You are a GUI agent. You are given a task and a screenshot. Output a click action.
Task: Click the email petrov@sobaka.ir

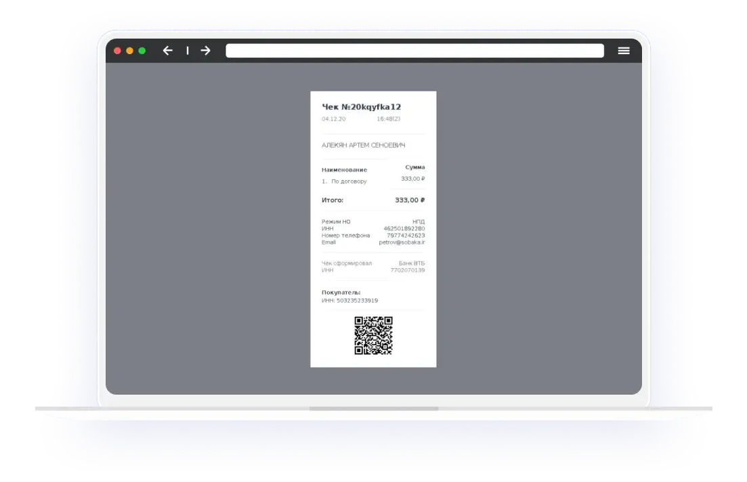tap(402, 242)
